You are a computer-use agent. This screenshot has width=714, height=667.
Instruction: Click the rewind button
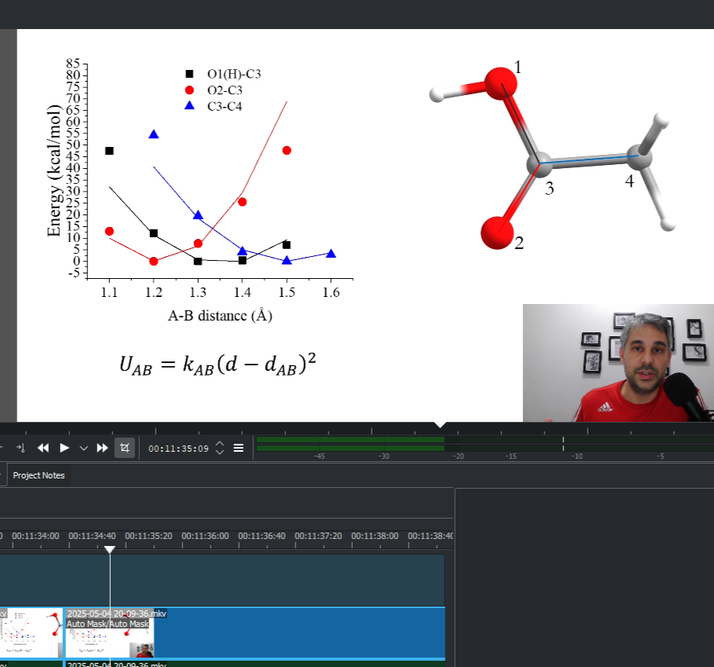point(43,448)
